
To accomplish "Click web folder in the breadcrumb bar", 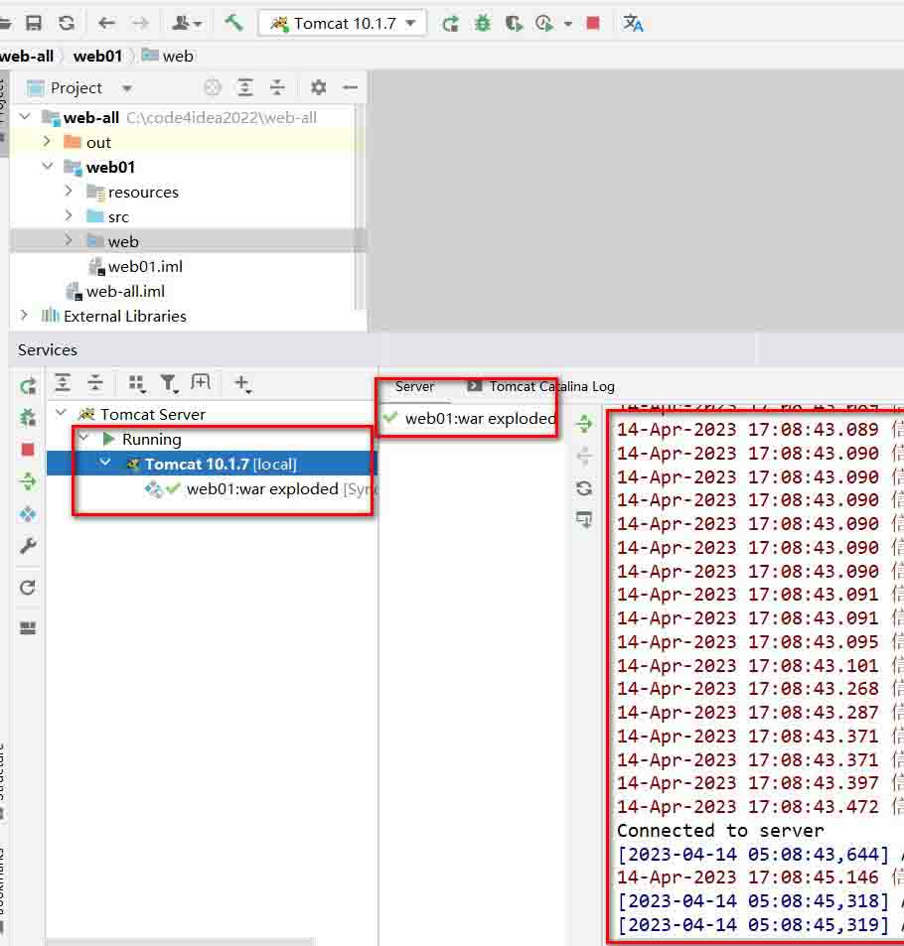I will pyautogui.click(x=169, y=57).
